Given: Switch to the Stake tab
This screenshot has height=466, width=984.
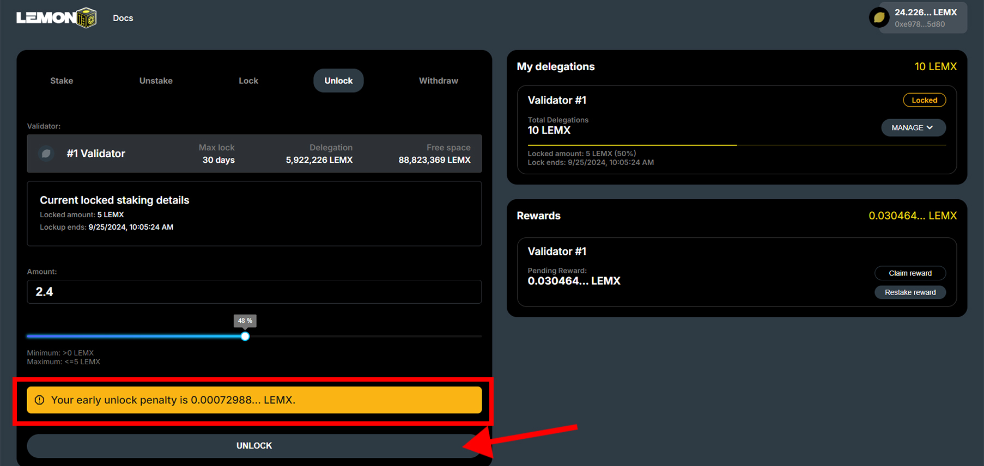Looking at the screenshot, I should pos(62,81).
